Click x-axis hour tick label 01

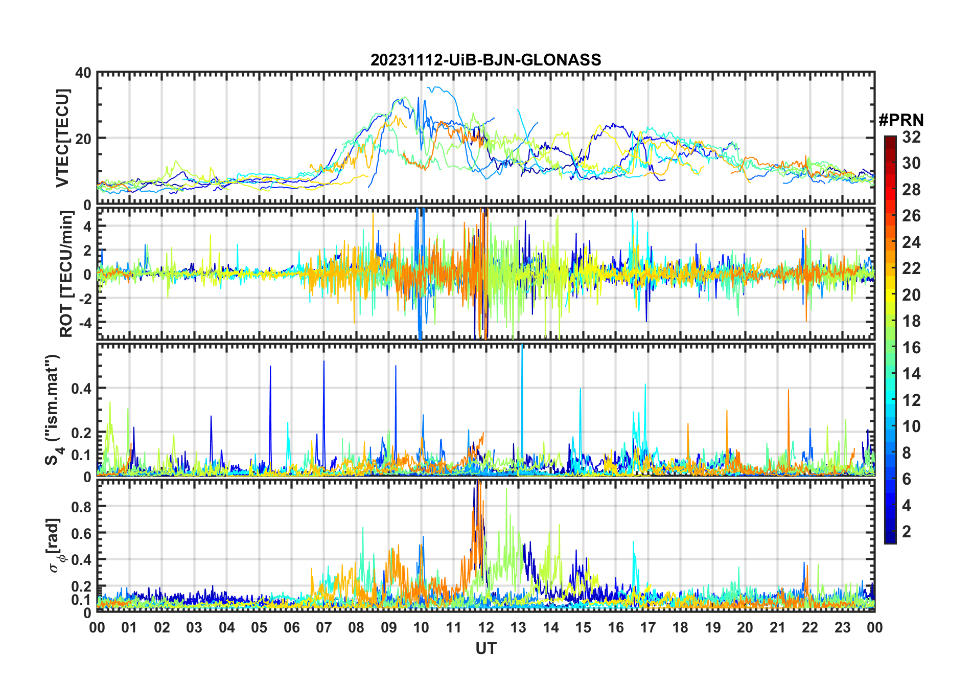(129, 627)
